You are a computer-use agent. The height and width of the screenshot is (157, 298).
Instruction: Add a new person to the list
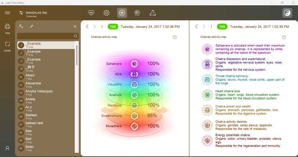click(x=21, y=27)
